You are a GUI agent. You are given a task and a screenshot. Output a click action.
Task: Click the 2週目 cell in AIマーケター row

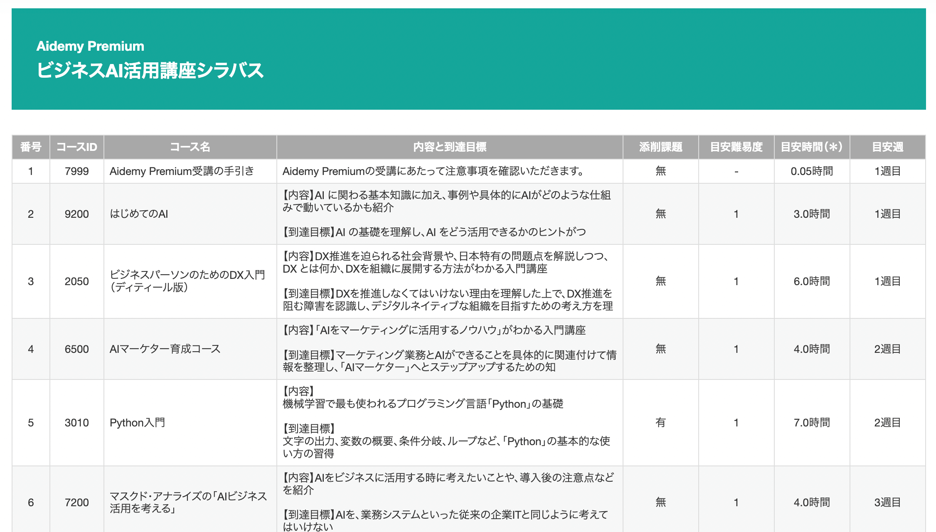click(888, 349)
